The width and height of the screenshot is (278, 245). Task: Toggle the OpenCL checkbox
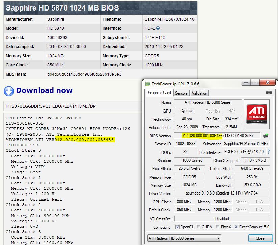177,227
